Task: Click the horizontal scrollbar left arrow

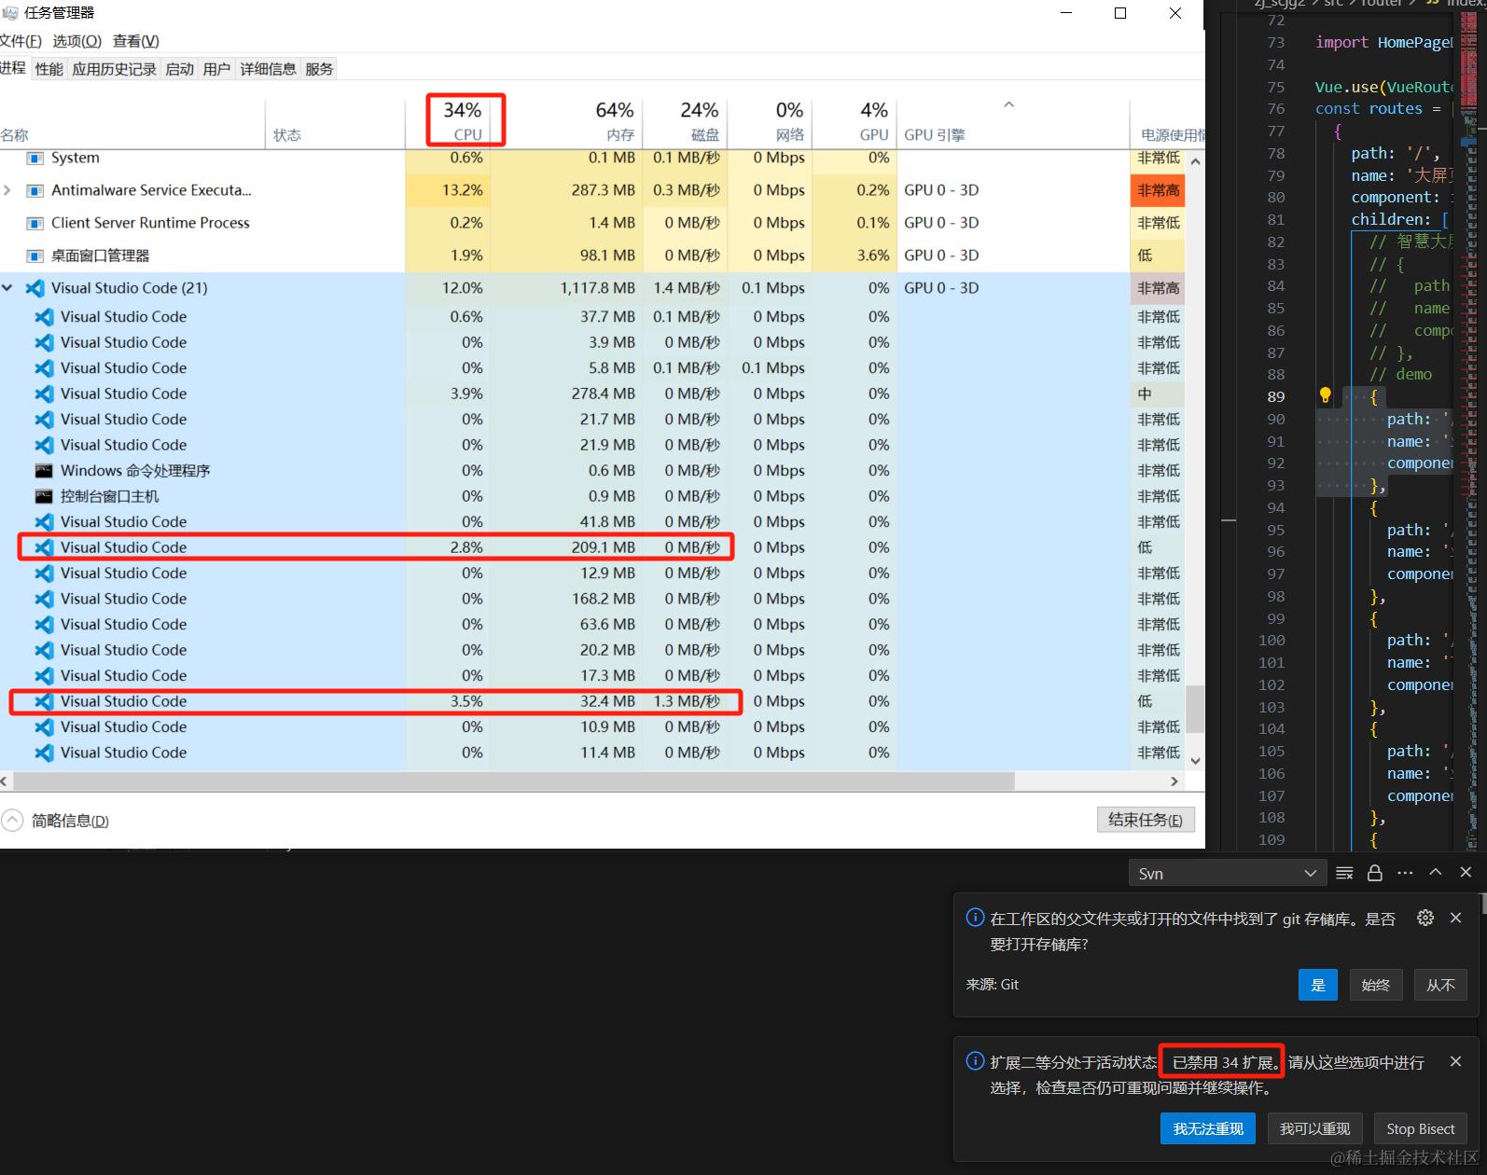Action: click(x=5, y=781)
